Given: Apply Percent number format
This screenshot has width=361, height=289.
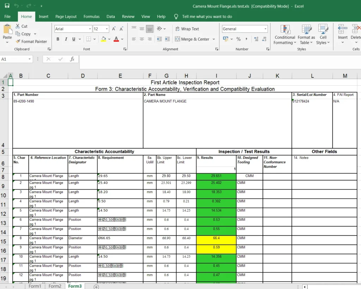Looking at the screenshot, I should point(239,39).
